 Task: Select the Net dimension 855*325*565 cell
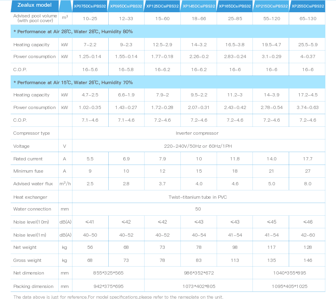point(108,273)
